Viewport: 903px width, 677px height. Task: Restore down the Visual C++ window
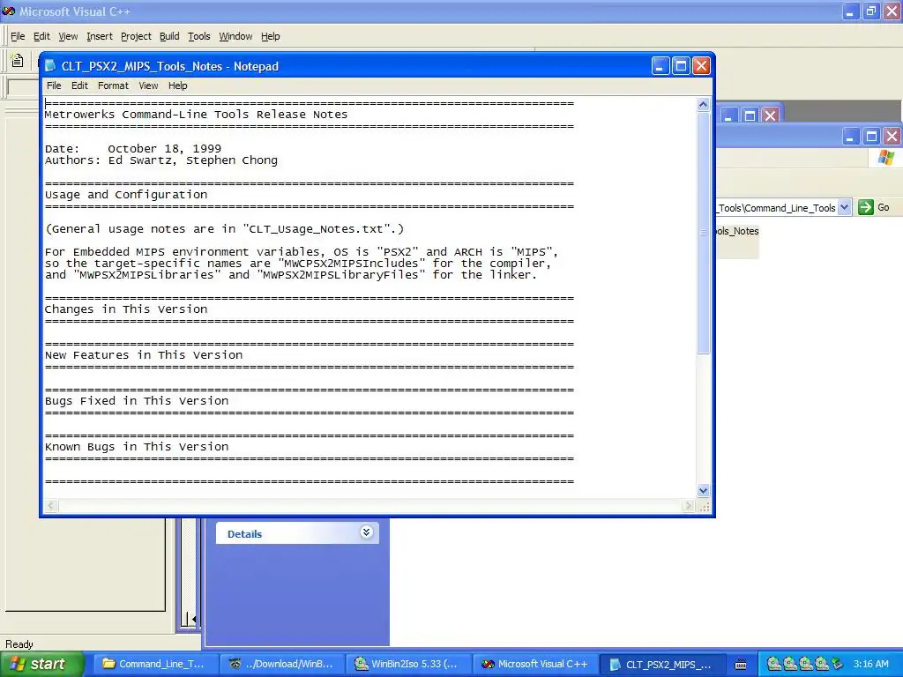(871, 11)
